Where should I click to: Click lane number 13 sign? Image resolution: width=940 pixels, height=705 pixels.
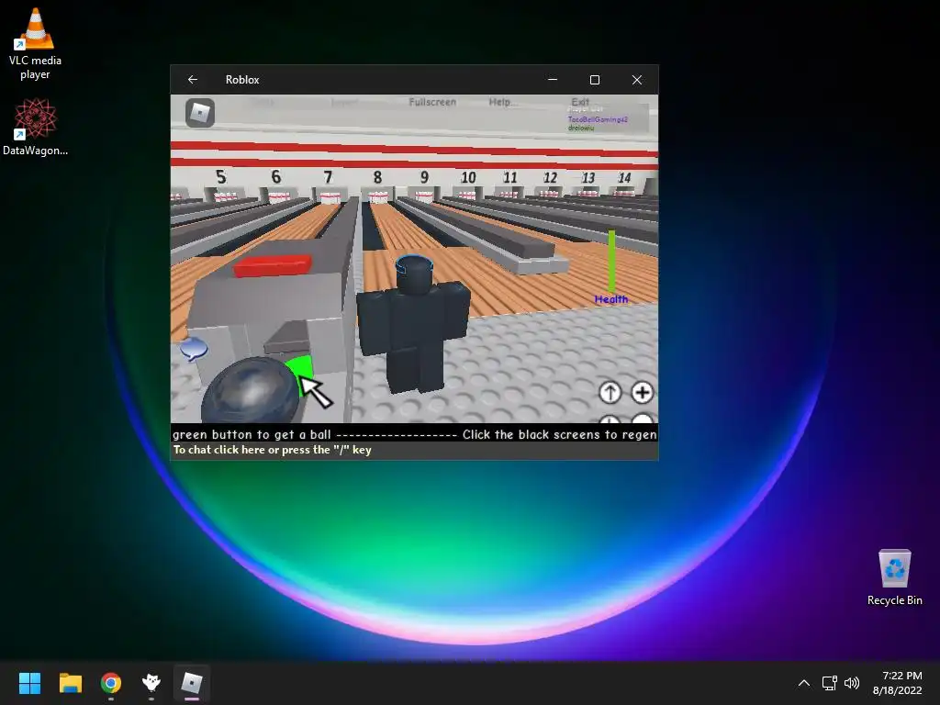point(588,177)
